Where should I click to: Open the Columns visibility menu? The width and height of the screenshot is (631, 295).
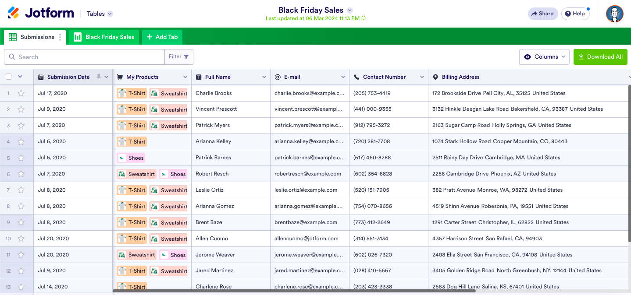544,57
